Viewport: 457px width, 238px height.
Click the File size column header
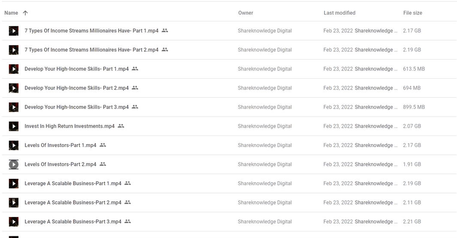[x=412, y=13]
